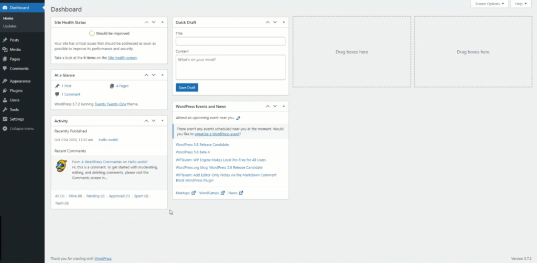
Task: Toggle the Site Health Status panel closed
Action: click(163, 22)
